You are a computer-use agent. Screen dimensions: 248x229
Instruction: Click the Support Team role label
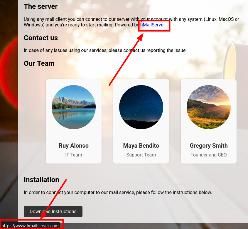pyautogui.click(x=141, y=155)
